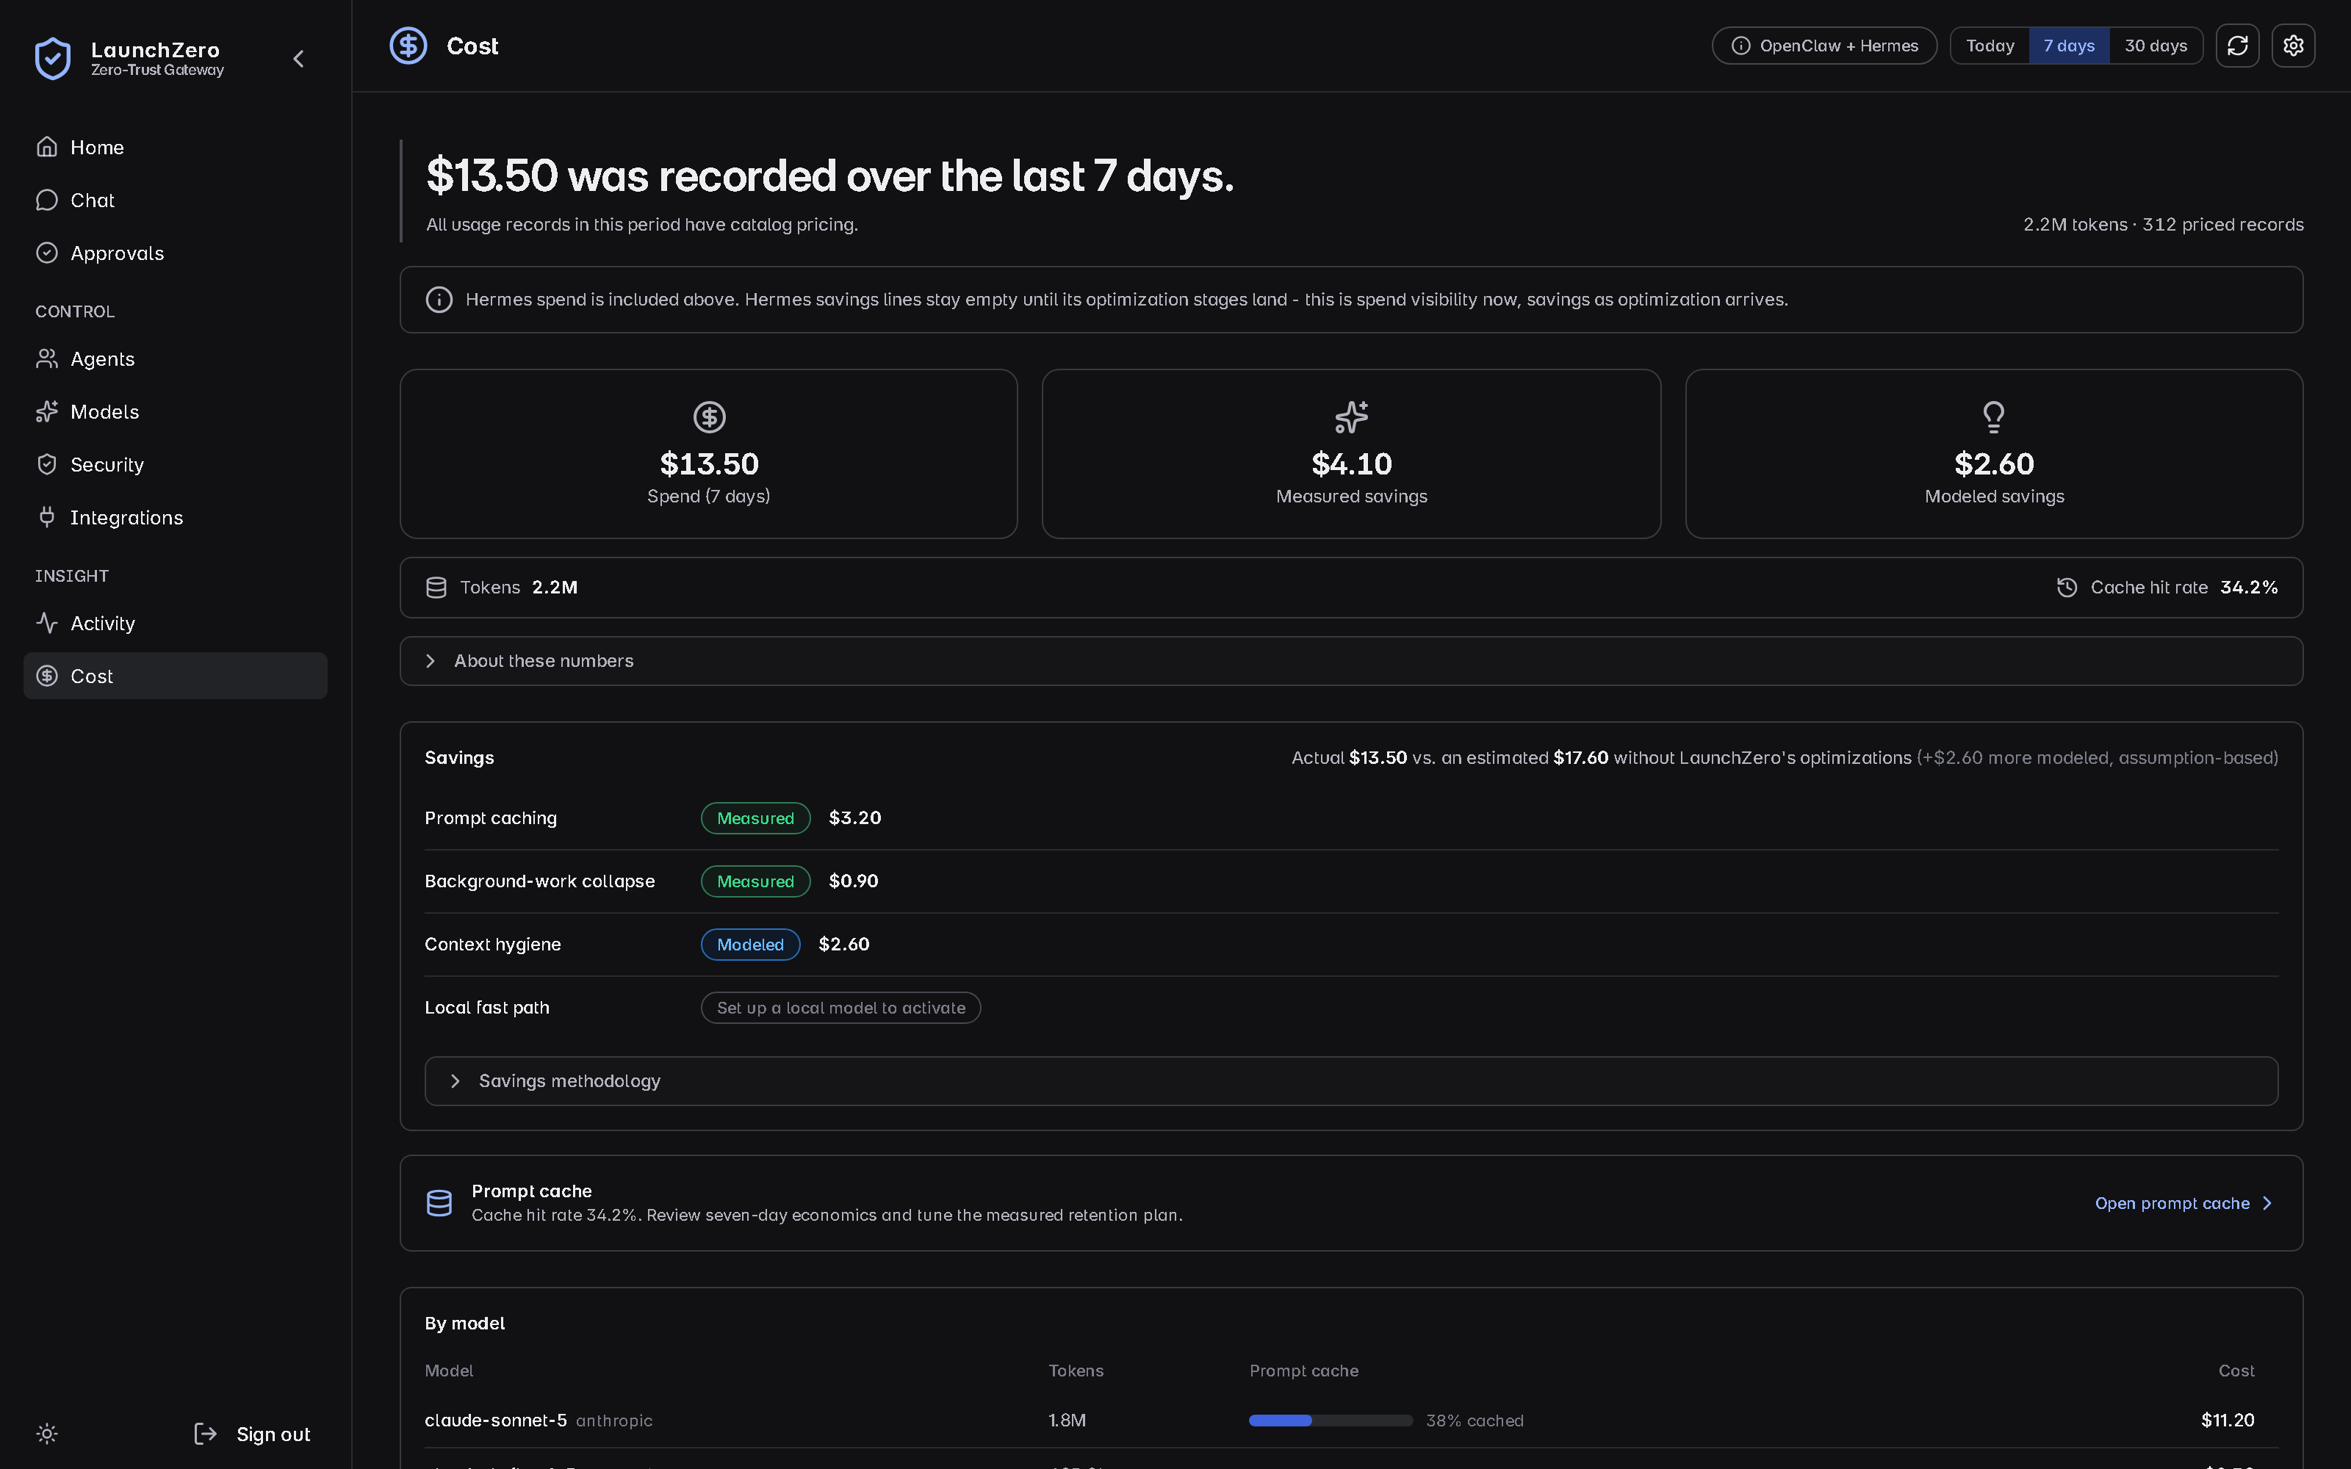Click the Prompt cache column header
Screen dimensions: 2351x1469
click(x=1304, y=1371)
